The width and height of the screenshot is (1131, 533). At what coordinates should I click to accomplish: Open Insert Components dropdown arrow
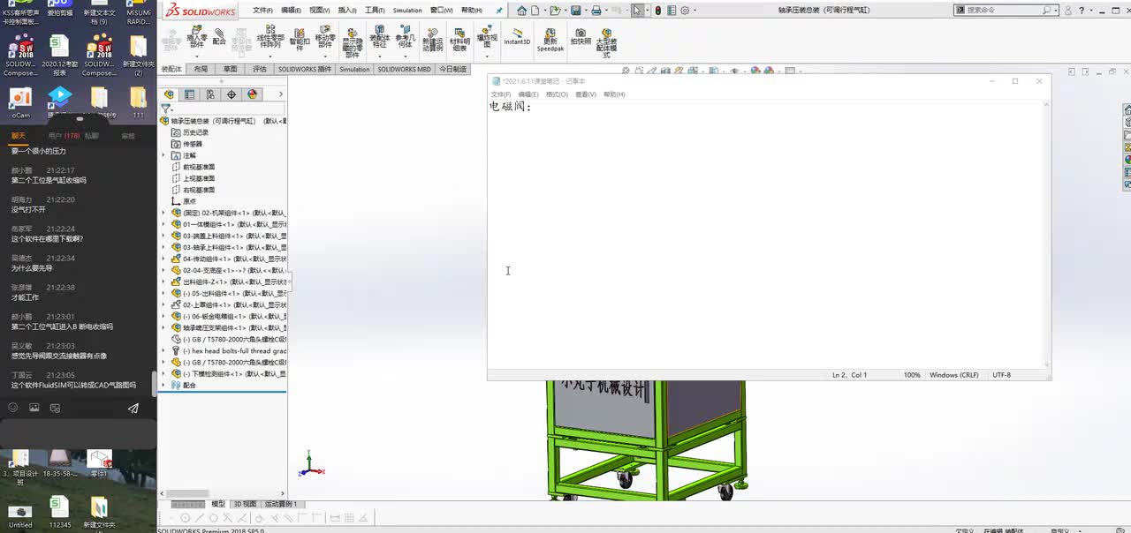tap(196, 56)
